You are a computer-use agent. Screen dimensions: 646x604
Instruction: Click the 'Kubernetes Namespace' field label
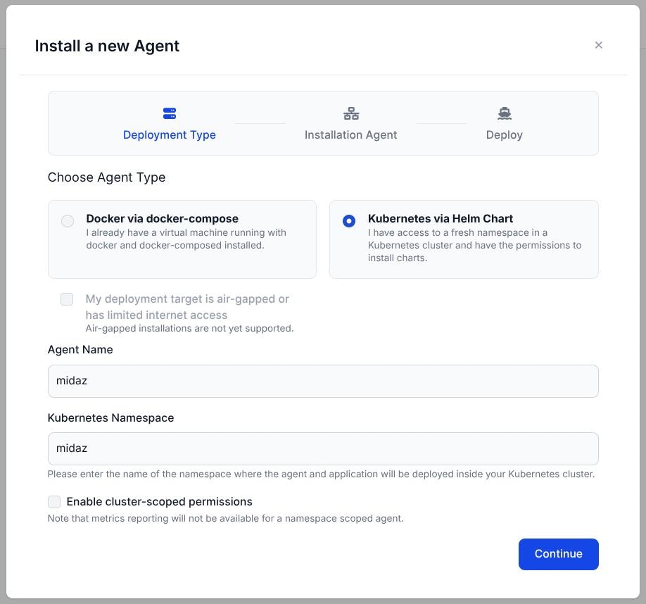pos(110,417)
